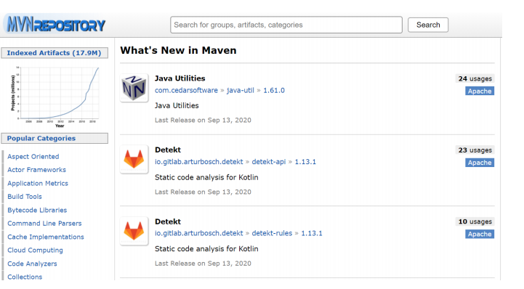
Task: Open the Aspect Oriented category
Action: coord(33,157)
